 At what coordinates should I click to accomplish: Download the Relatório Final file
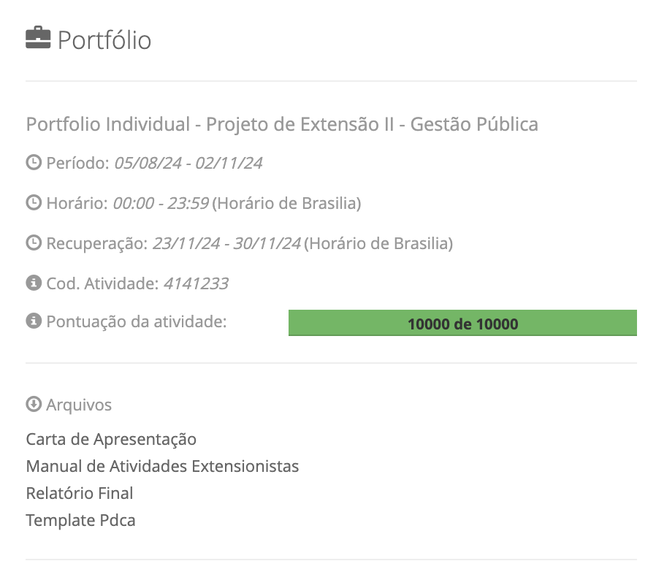[x=80, y=493]
